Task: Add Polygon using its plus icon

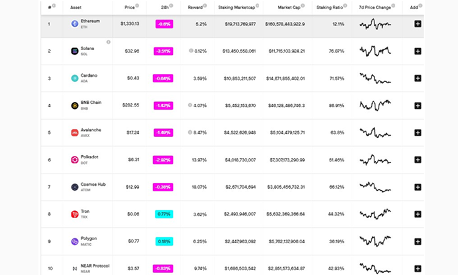Action: (418, 241)
